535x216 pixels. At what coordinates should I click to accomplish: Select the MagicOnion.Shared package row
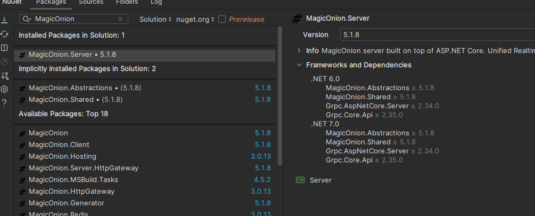pyautogui.click(x=144, y=100)
